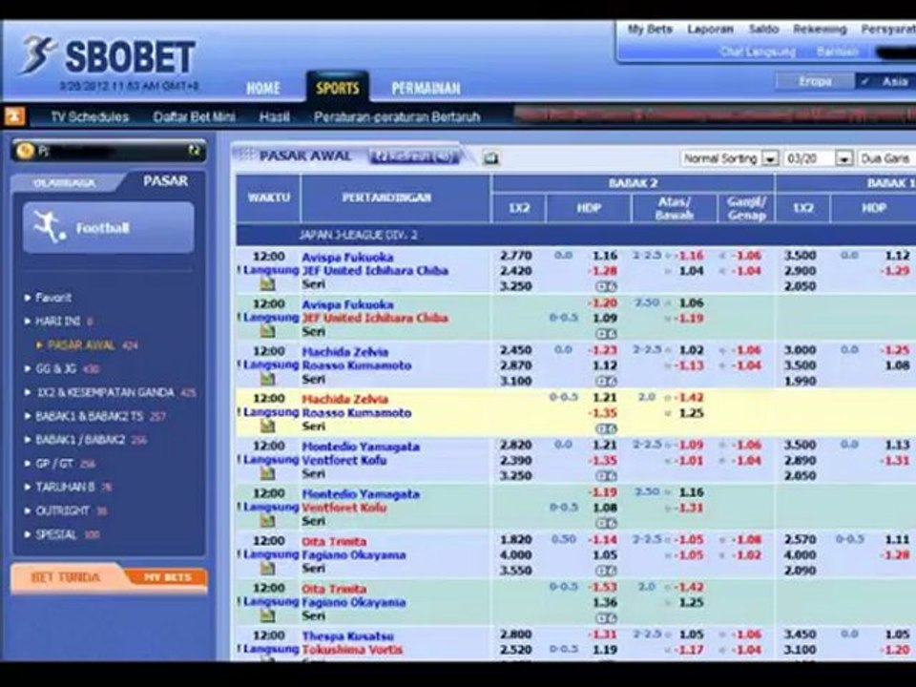The width and height of the screenshot is (916, 687).
Task: Switch to the PASAR sidebar tab
Action: click(166, 181)
